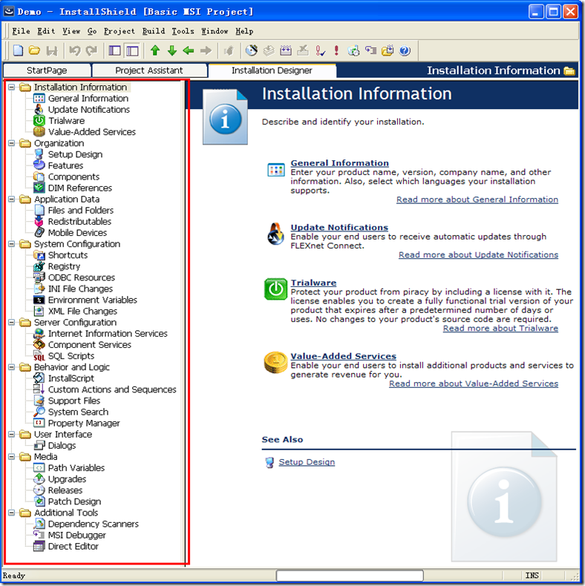The width and height of the screenshot is (585, 586).
Task: Click the red exclamation mark toolbar icon
Action: pyautogui.click(x=336, y=50)
